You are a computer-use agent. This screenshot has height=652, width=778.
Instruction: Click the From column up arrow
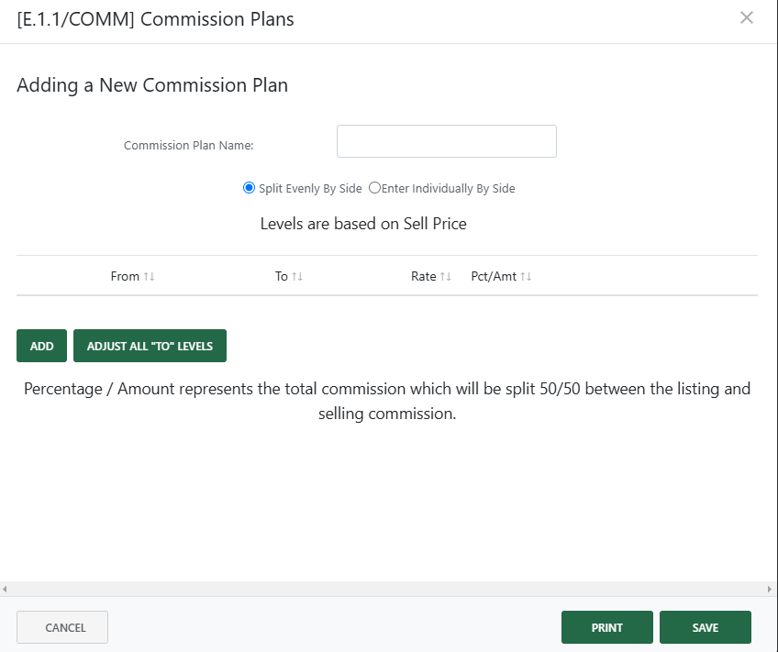click(x=144, y=275)
